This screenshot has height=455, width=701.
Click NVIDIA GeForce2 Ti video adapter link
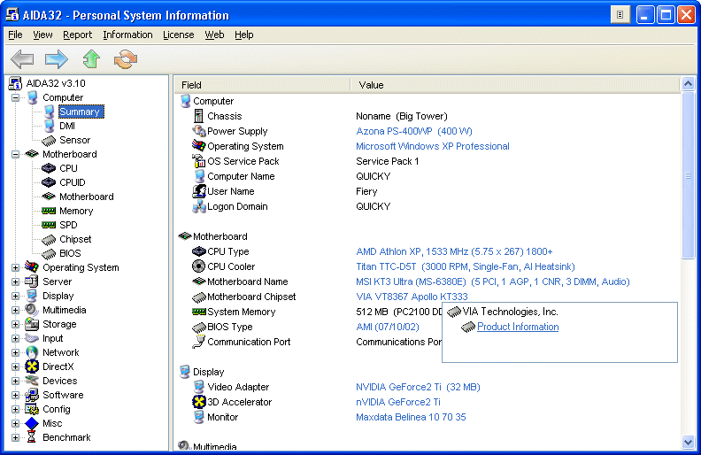click(418, 387)
